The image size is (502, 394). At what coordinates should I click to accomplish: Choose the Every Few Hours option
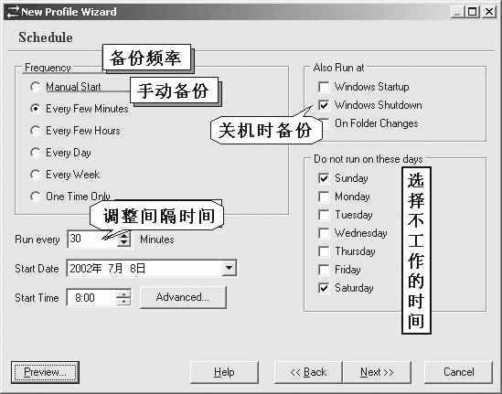coord(35,131)
